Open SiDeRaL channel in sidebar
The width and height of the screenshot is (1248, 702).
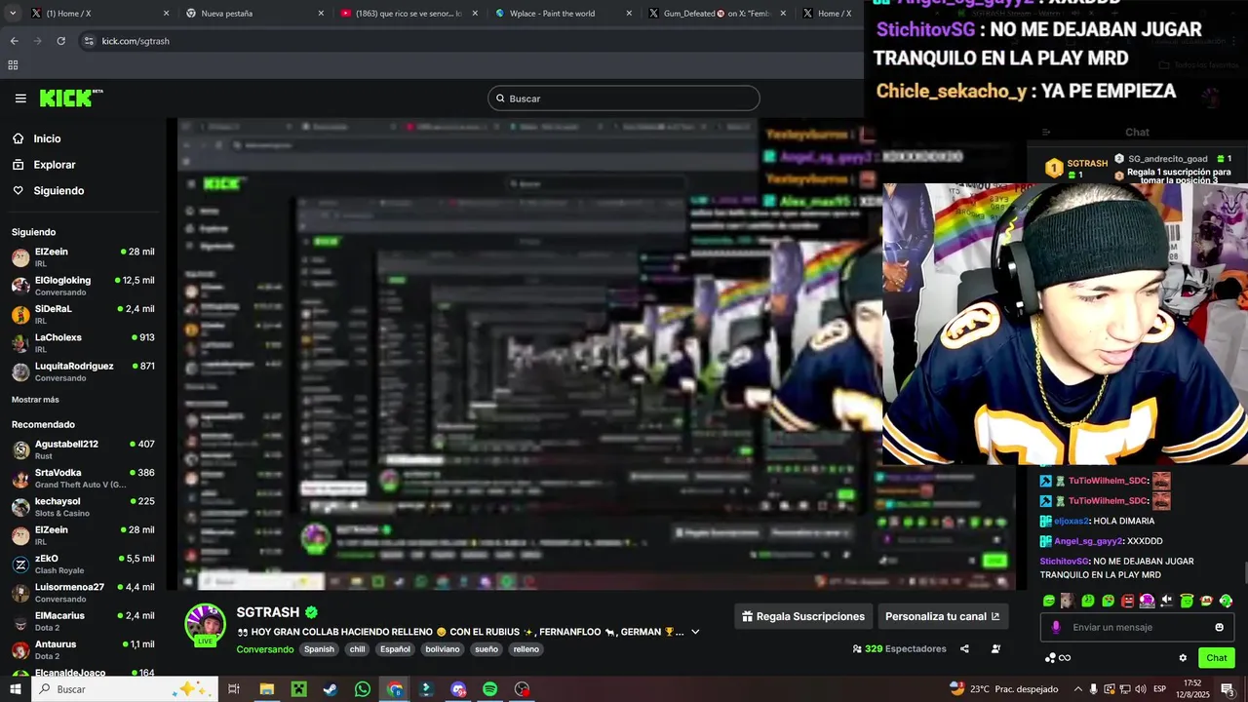coord(83,314)
